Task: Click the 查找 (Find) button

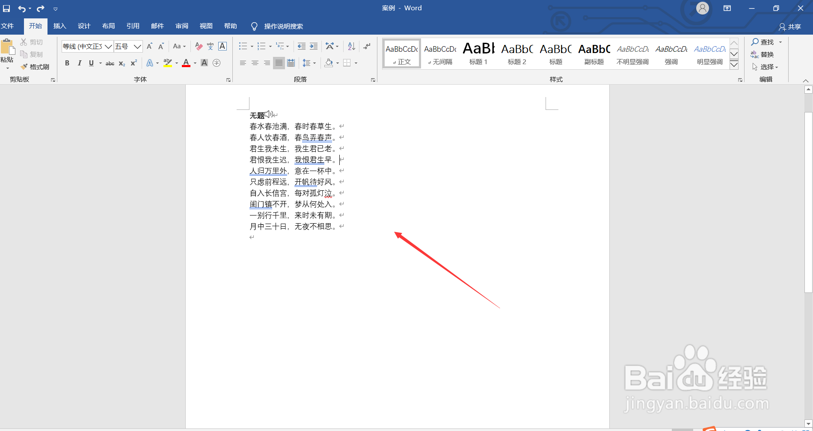Action: tap(763, 42)
